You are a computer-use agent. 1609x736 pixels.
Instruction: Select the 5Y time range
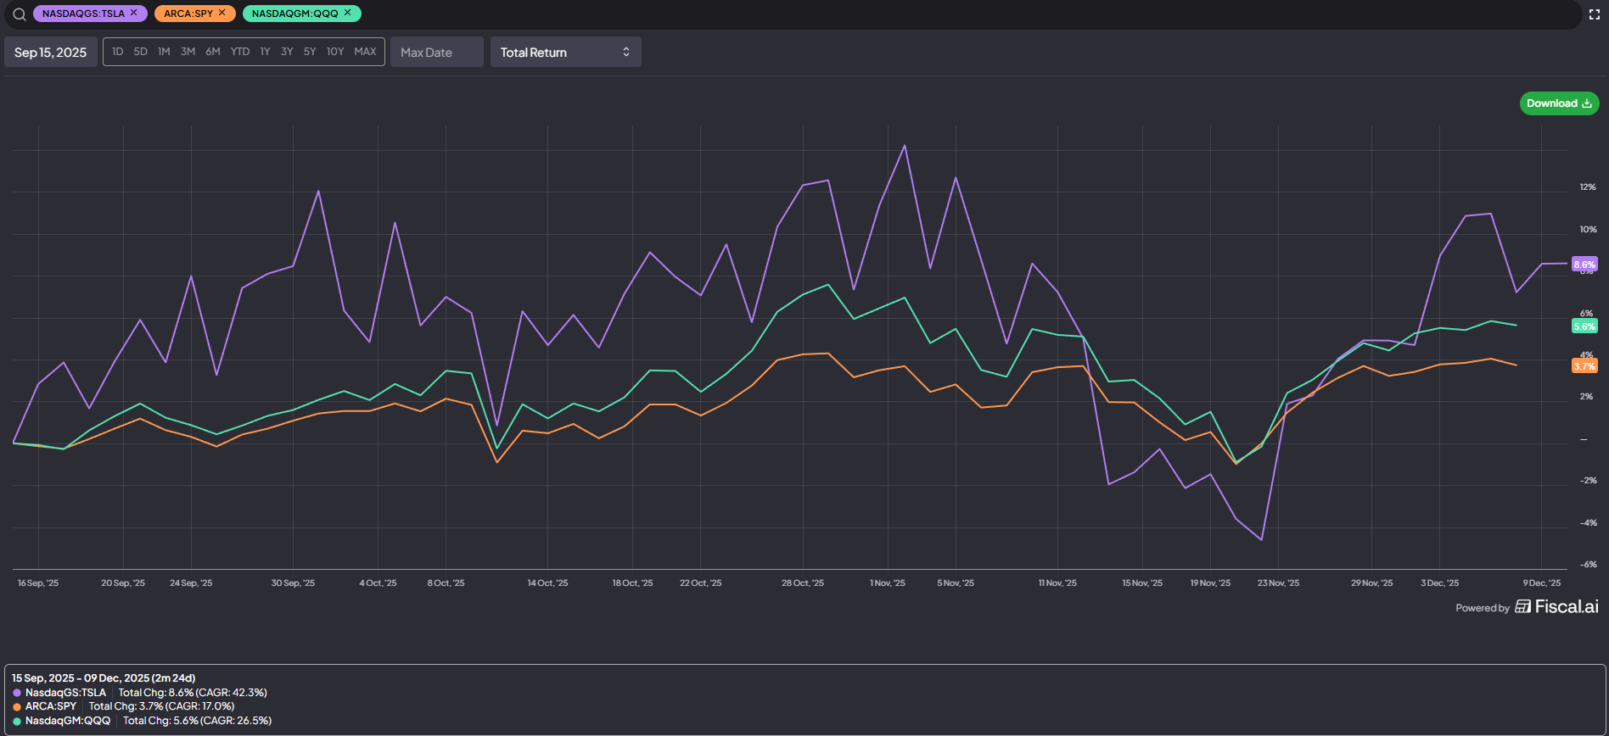310,52
